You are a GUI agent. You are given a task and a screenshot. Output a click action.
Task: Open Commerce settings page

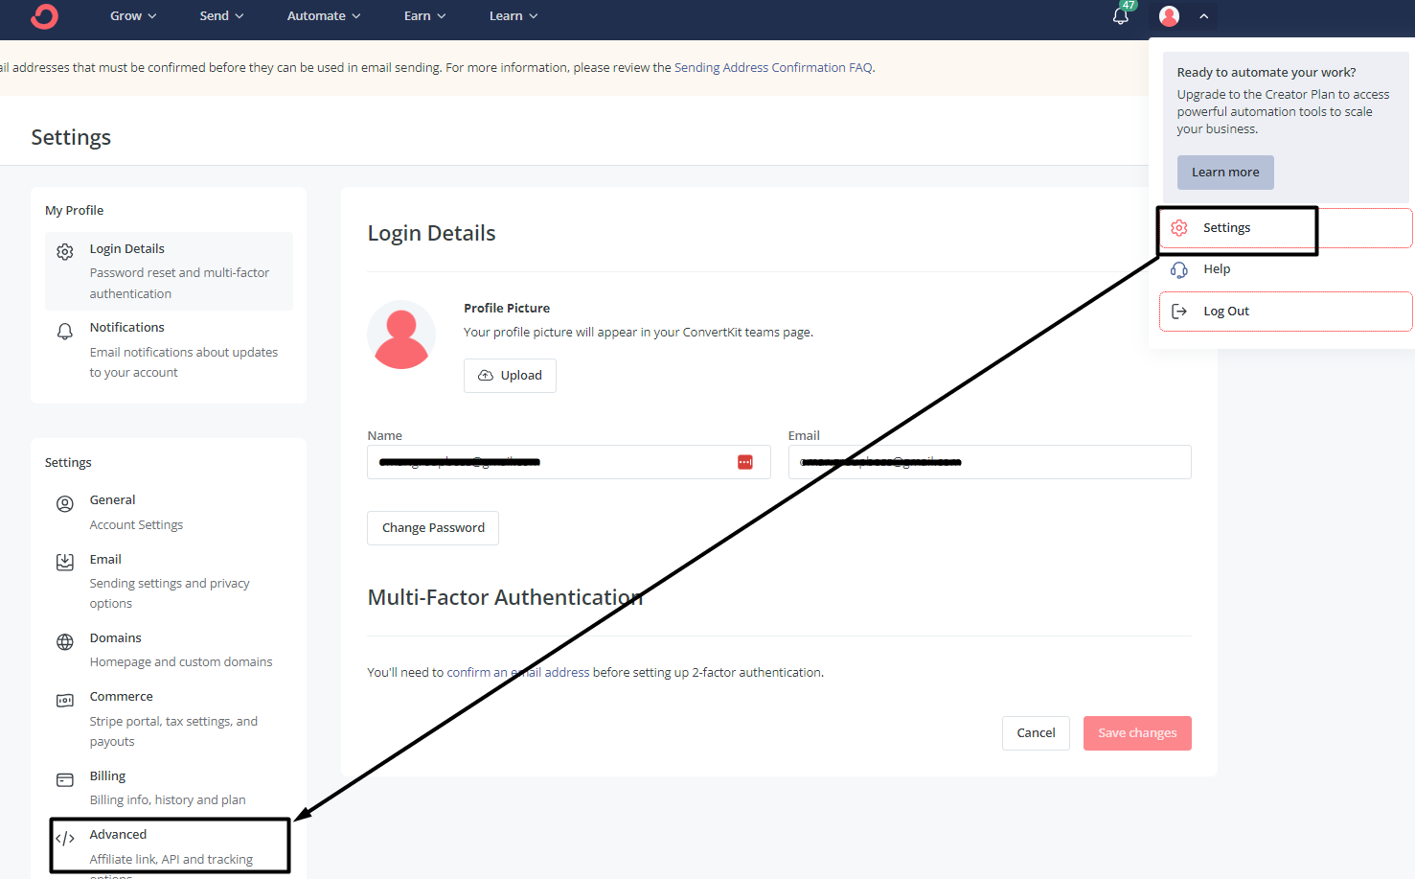tap(169, 719)
